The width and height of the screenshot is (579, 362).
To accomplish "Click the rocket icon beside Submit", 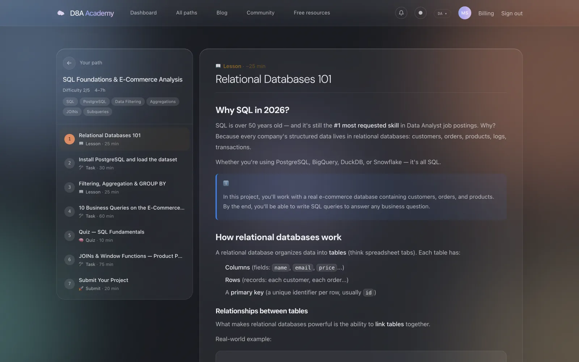I will [x=81, y=288].
